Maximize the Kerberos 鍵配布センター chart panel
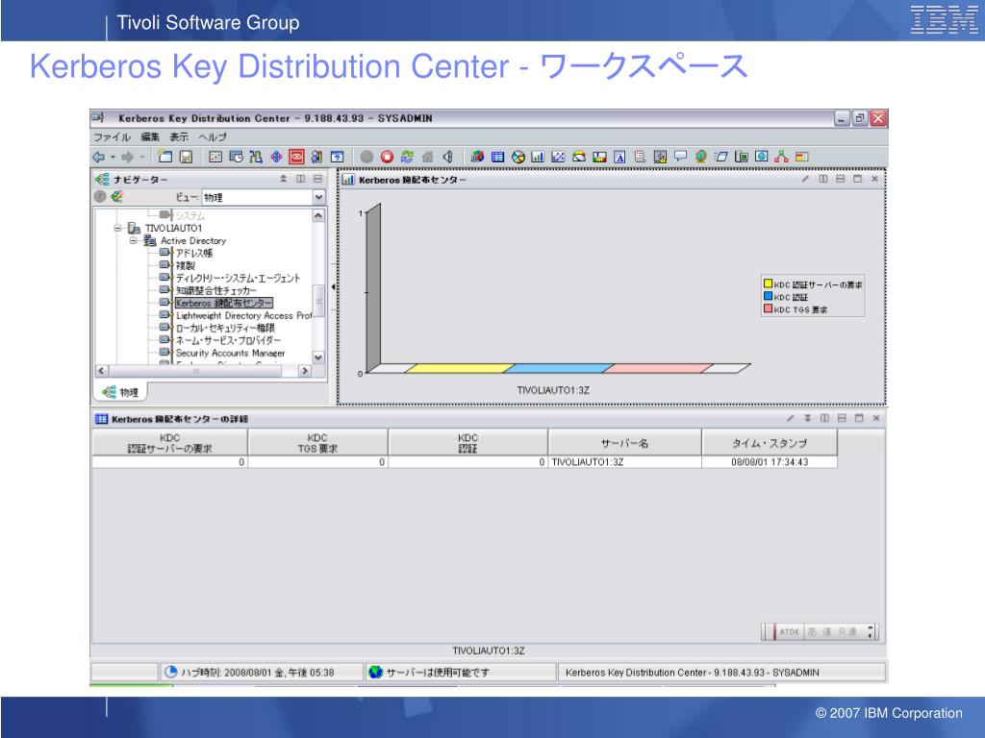985x738 pixels. [x=857, y=180]
